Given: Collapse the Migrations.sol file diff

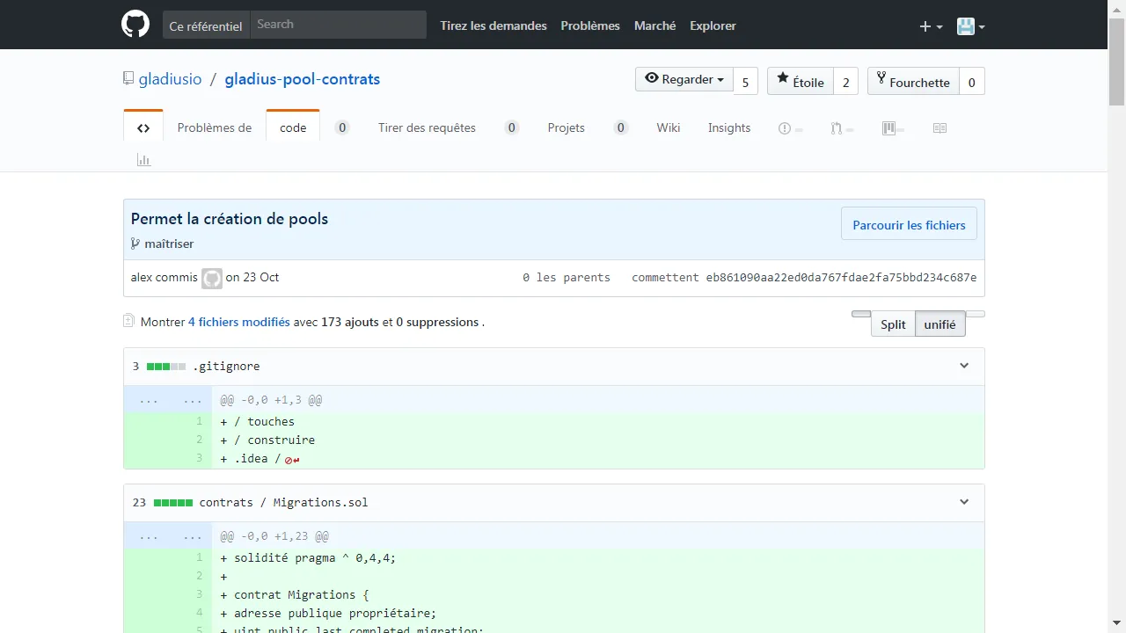Looking at the screenshot, I should [x=964, y=502].
